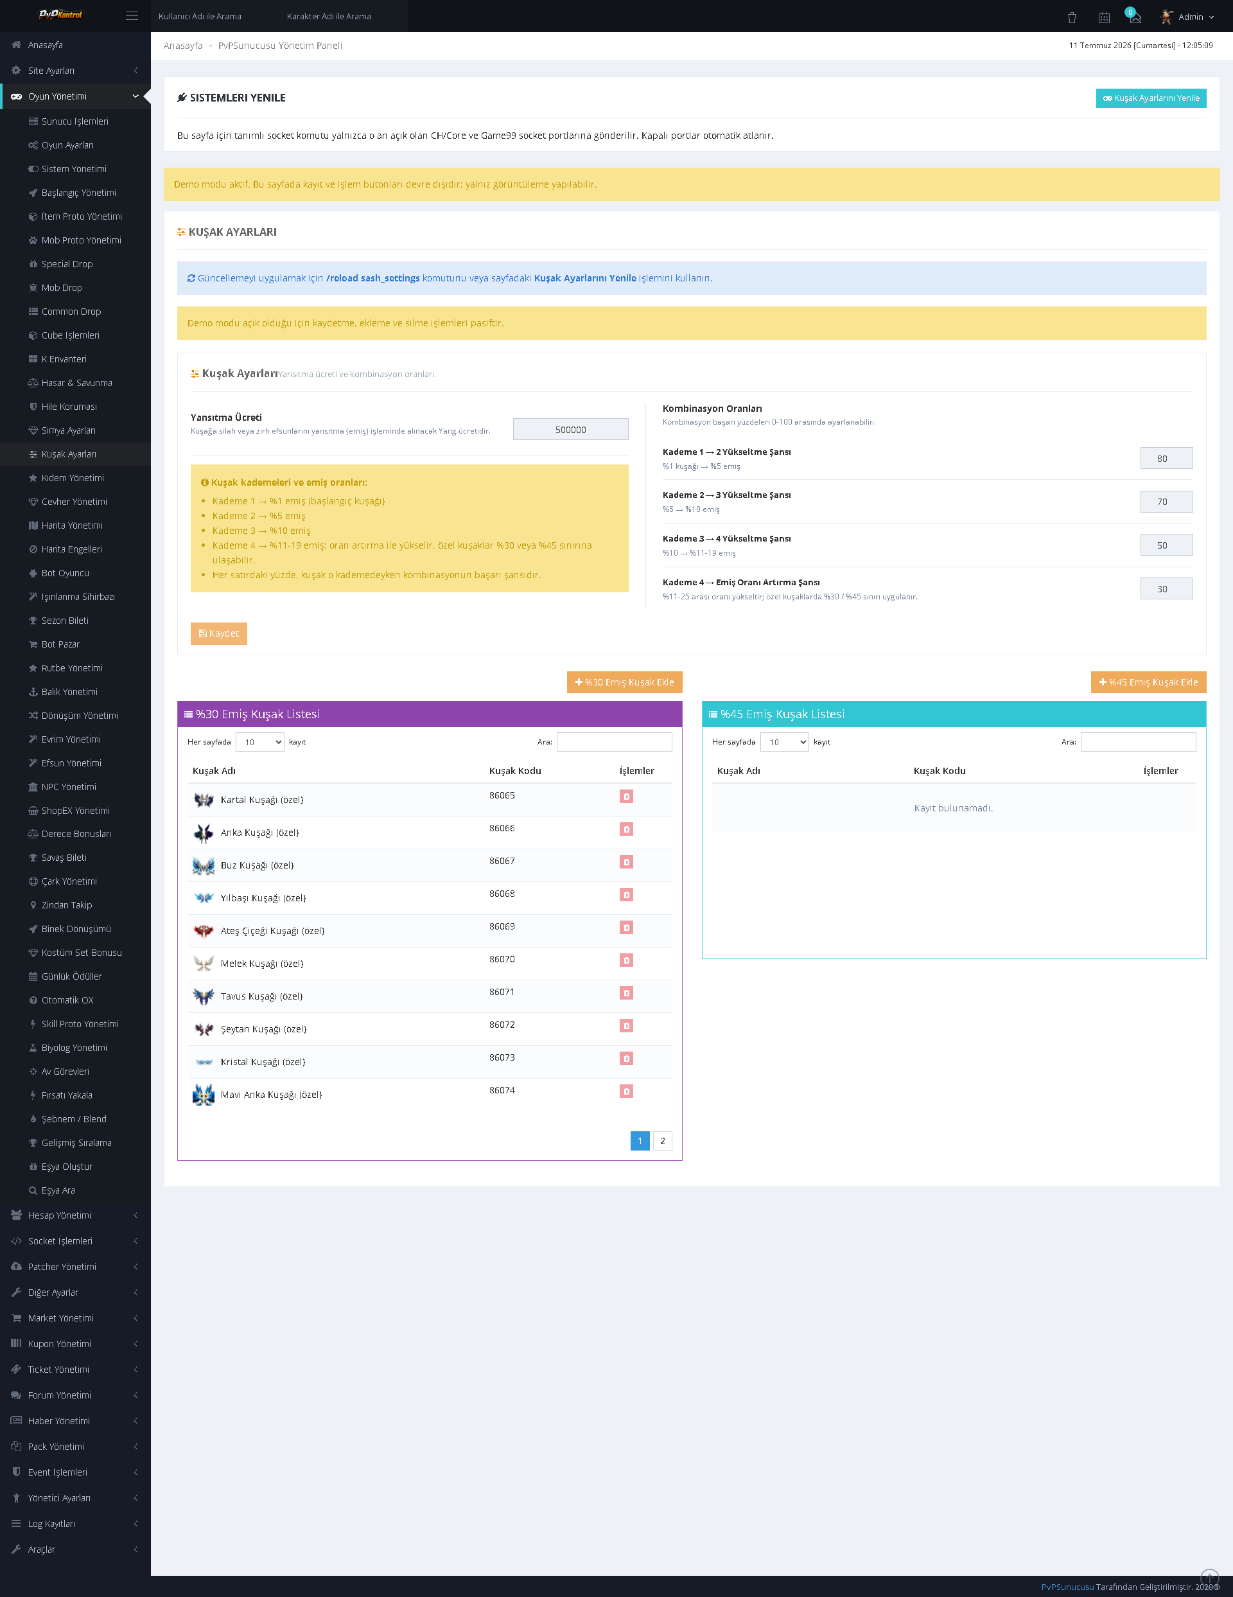The height and width of the screenshot is (1597, 1233).
Task: Open the calendar icon in top bar
Action: [x=1104, y=17]
